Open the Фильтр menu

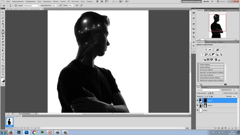pos(56,1)
